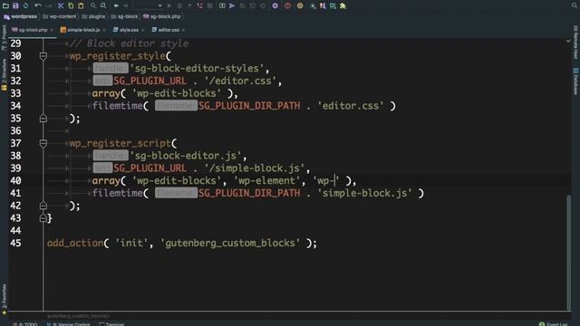
Task: Click the red phone debug-listen icon
Action: tap(199, 5)
